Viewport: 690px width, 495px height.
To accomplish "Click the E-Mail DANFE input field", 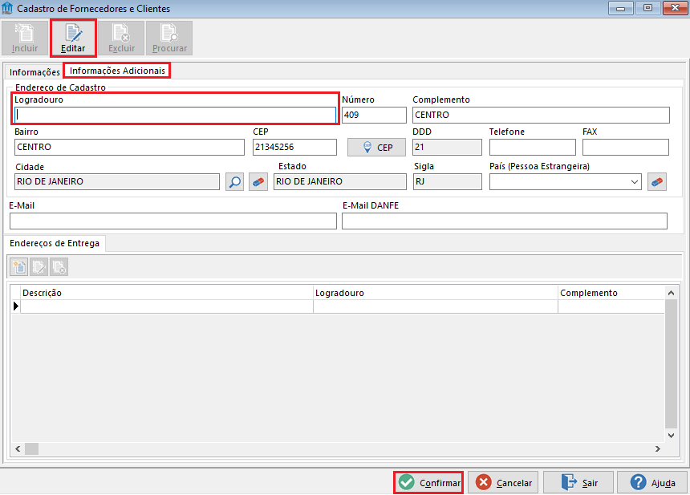I will click(505, 221).
